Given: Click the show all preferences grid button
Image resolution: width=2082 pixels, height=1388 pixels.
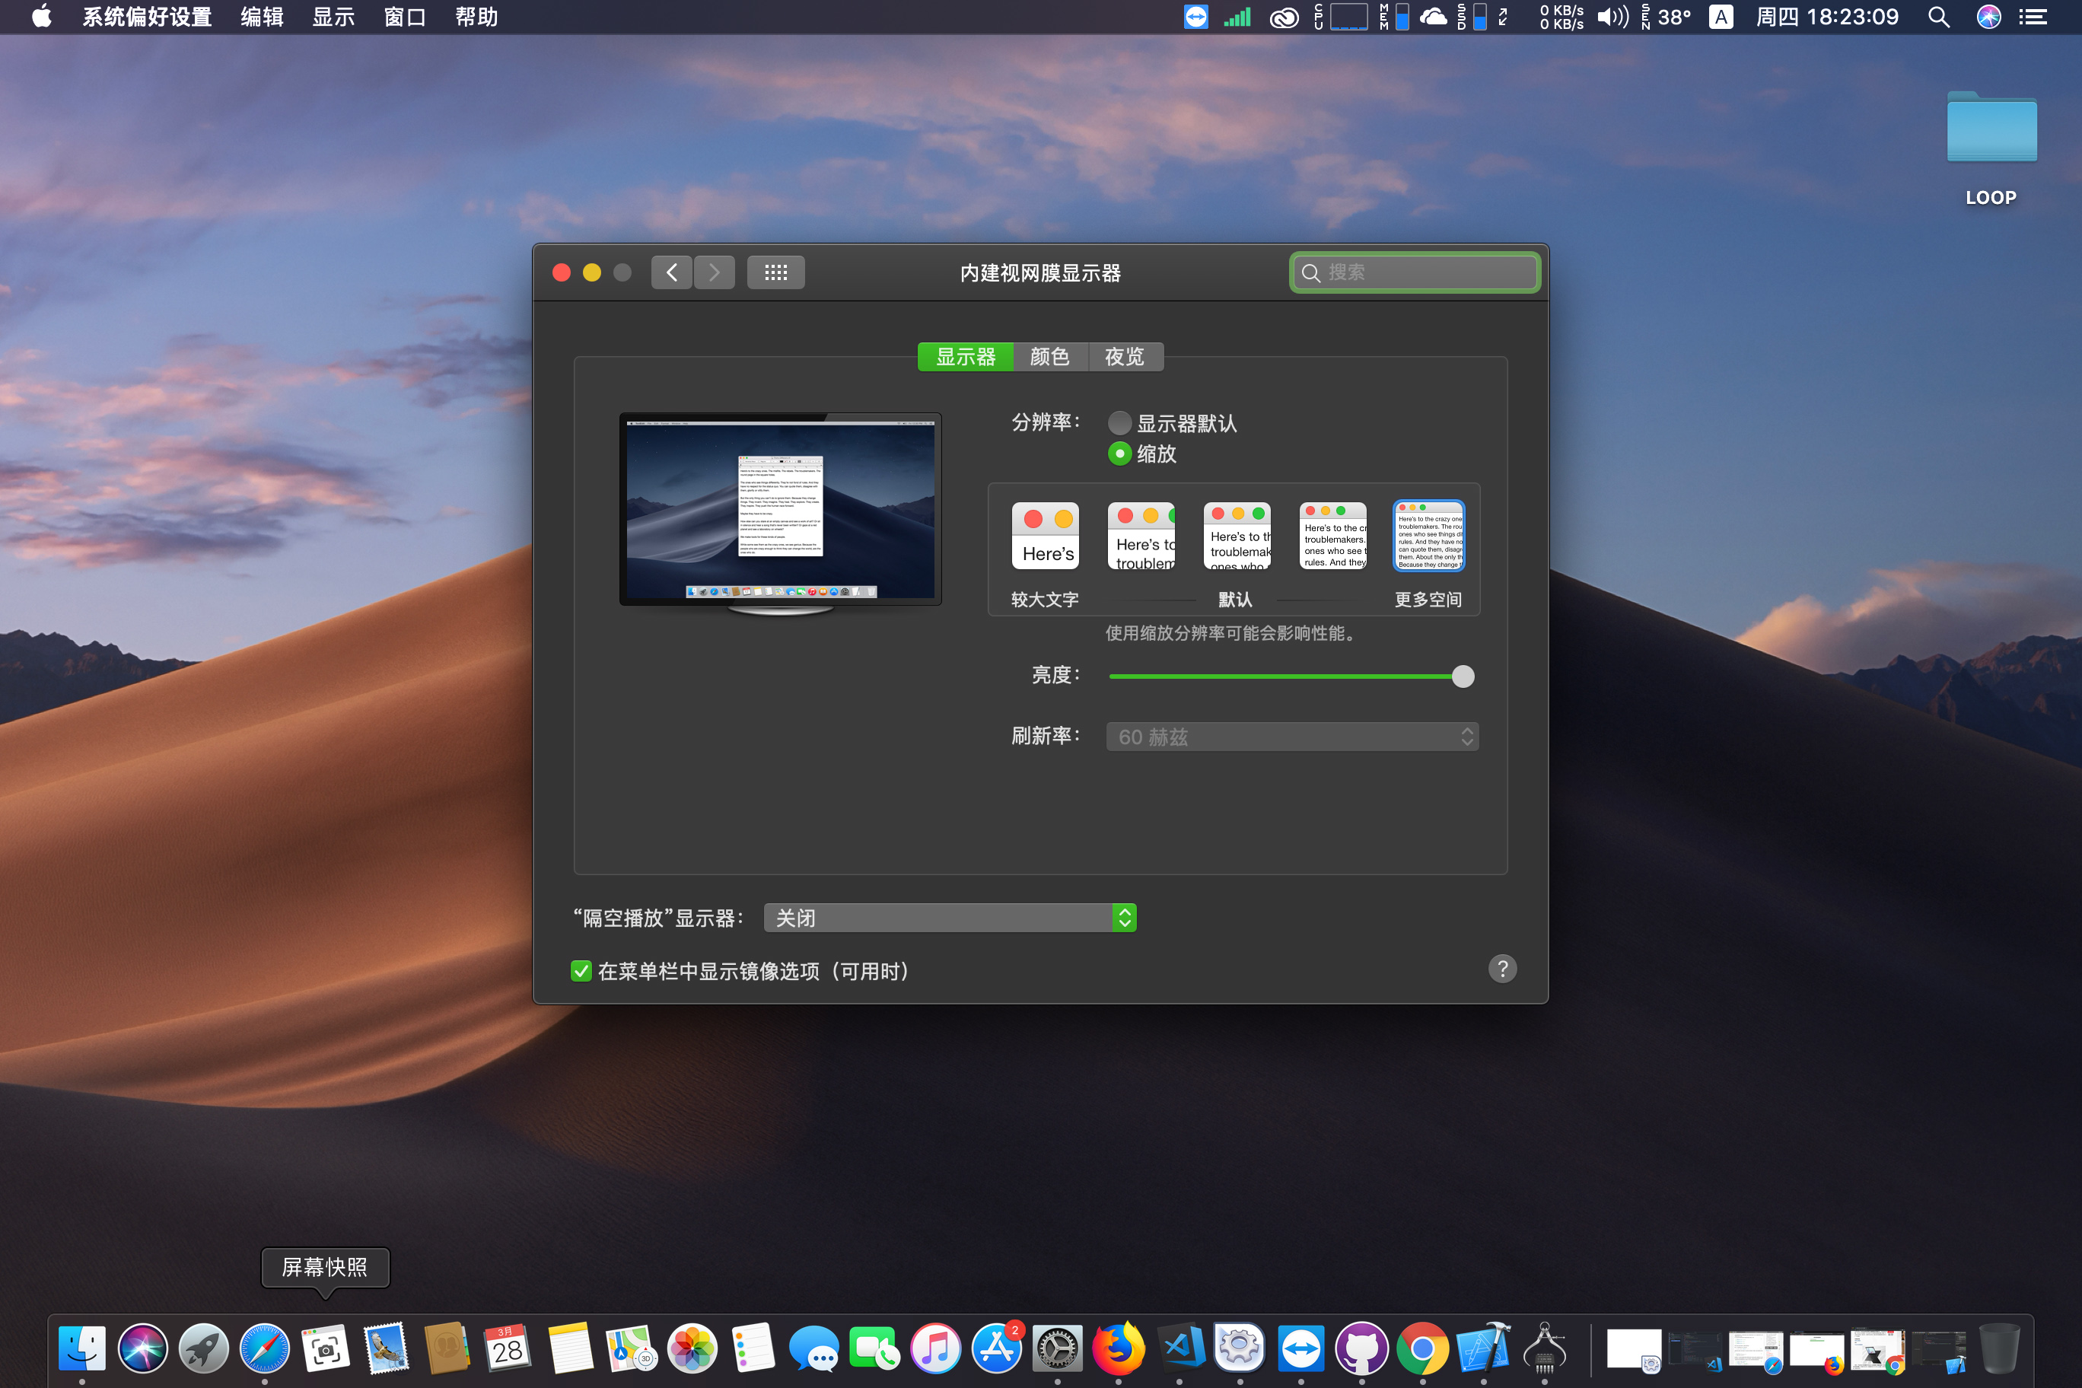Looking at the screenshot, I should [775, 272].
